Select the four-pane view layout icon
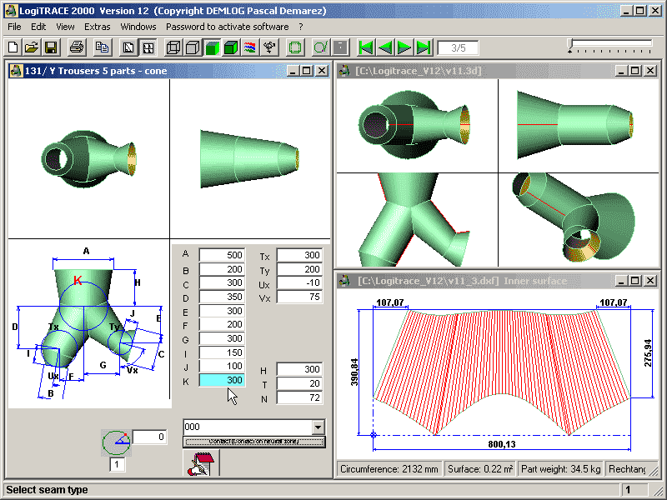Screen dimensions: 667x500 coord(148,47)
